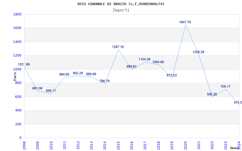
Task: Click the 2016 x-axis year label
Action: 132,145
